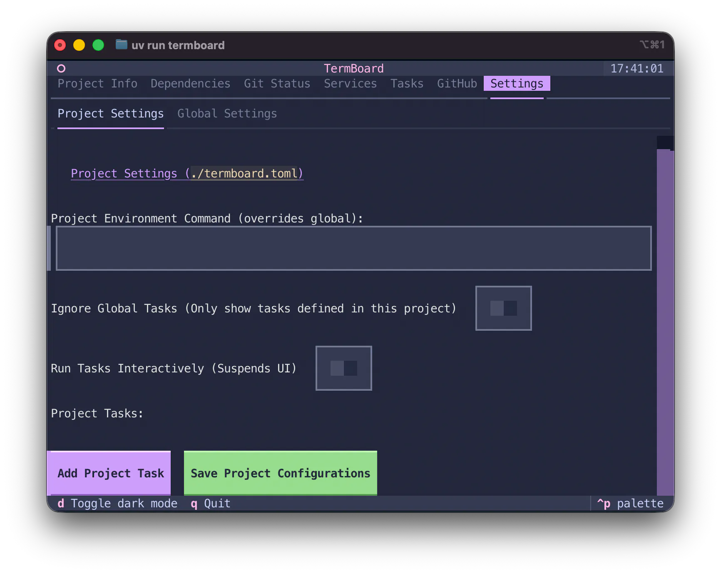Screen dimensions: 721x574
Task: Click the vertical scrollbar thumb
Action: pos(665,323)
